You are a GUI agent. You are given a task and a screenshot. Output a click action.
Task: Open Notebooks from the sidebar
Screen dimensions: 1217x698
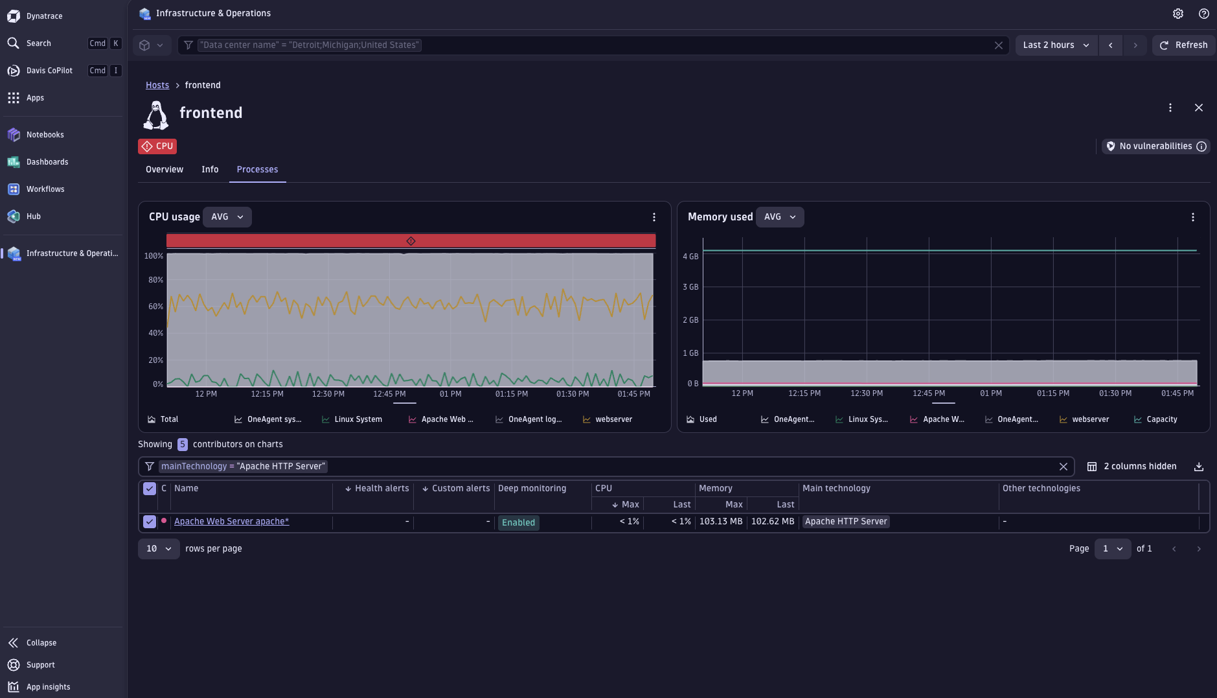click(36, 135)
